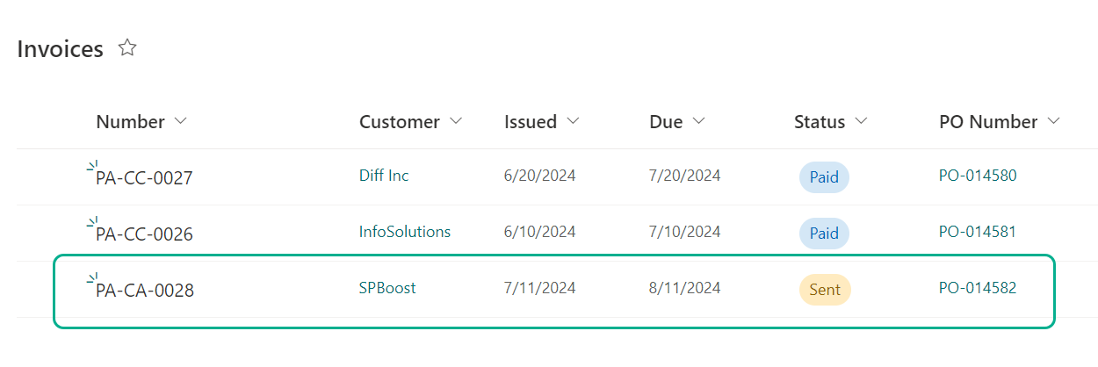Click the Paid status badge for Diff Inc

click(824, 177)
